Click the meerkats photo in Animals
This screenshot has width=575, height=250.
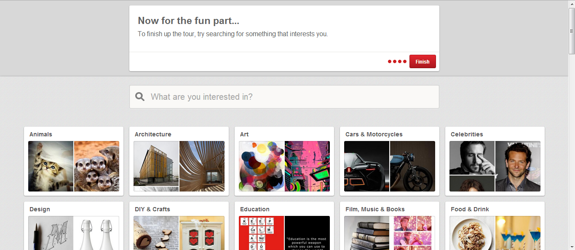point(96,166)
